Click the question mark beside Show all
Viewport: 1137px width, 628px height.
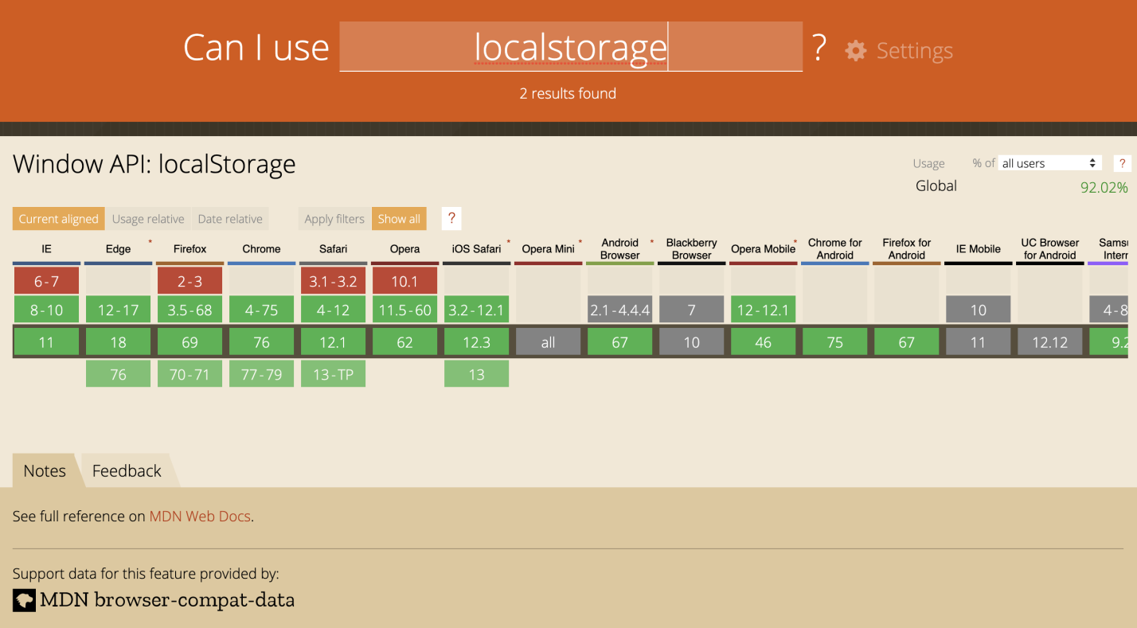[x=451, y=219]
